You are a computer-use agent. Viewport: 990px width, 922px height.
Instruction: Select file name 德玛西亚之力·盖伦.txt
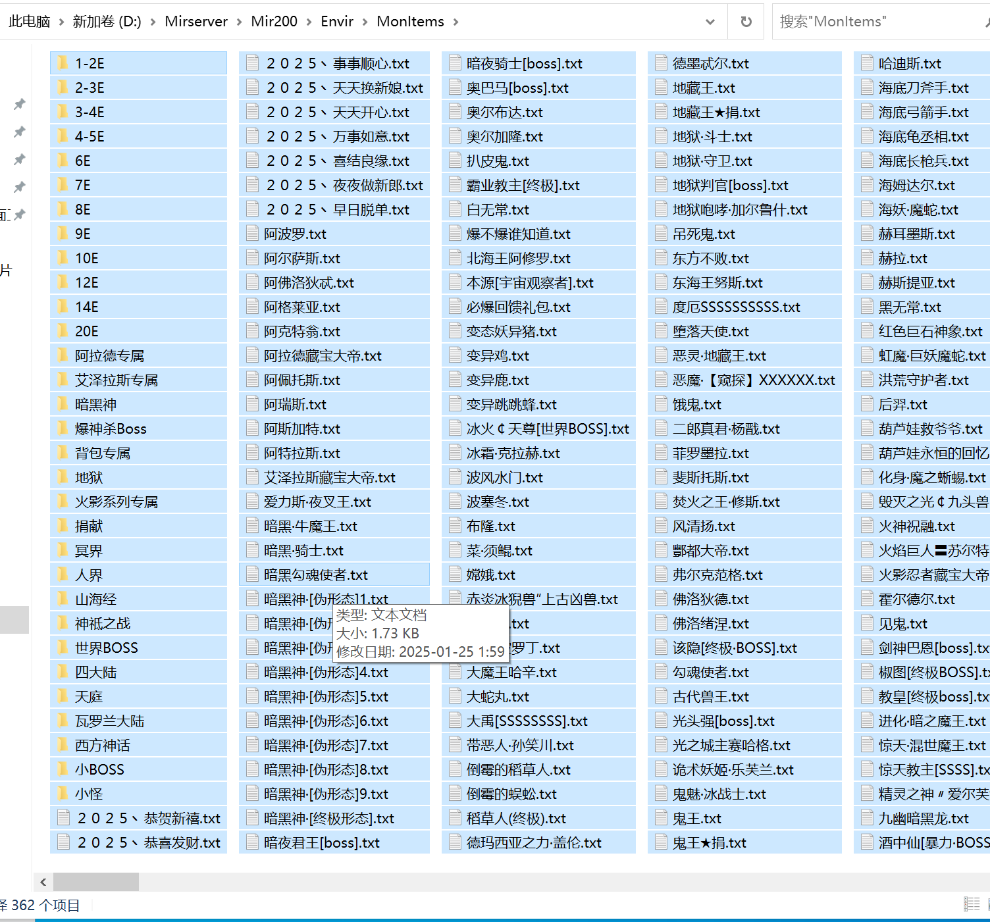click(534, 842)
